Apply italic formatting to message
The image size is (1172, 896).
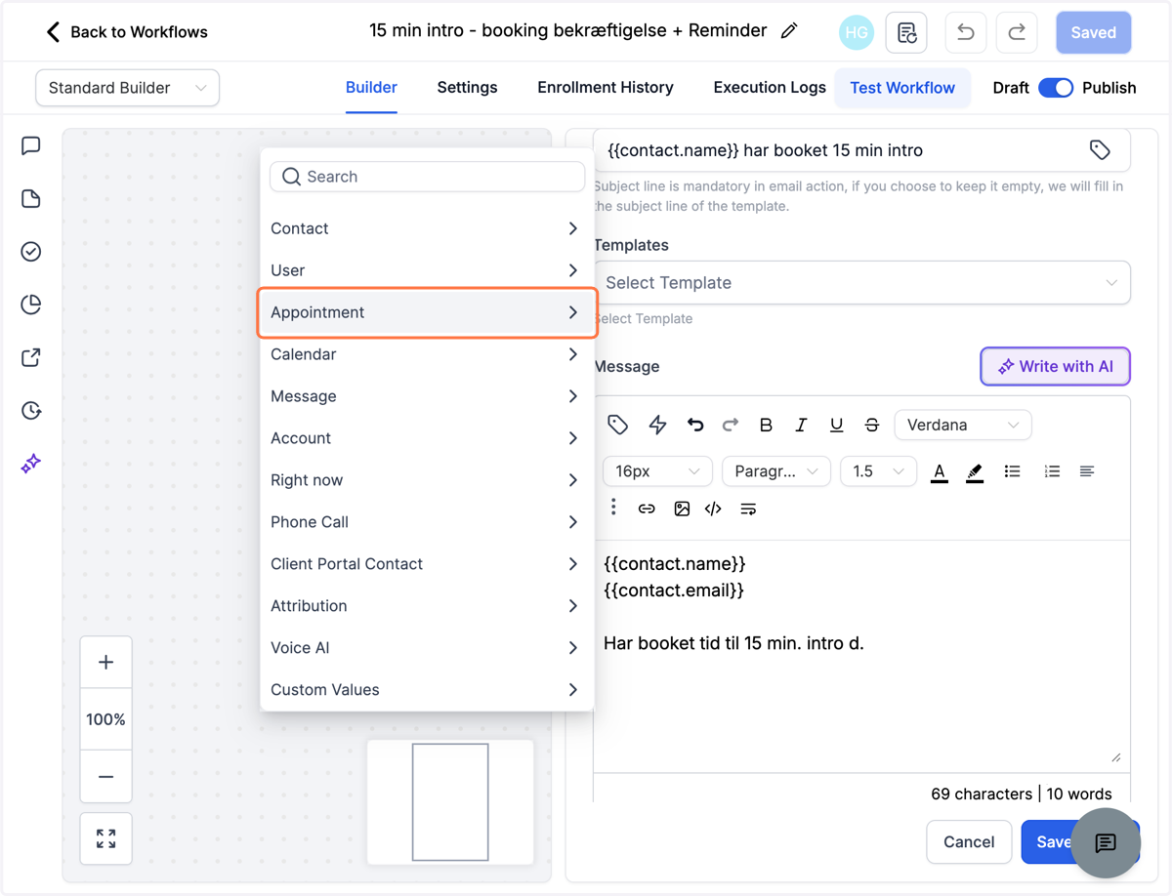(x=801, y=425)
